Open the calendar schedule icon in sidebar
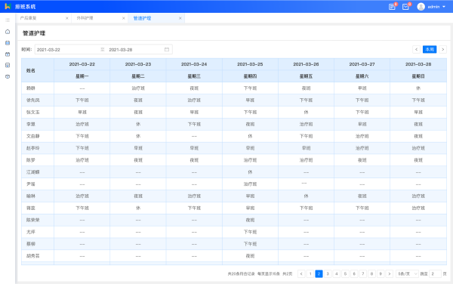The height and width of the screenshot is (284, 453). (x=8, y=54)
